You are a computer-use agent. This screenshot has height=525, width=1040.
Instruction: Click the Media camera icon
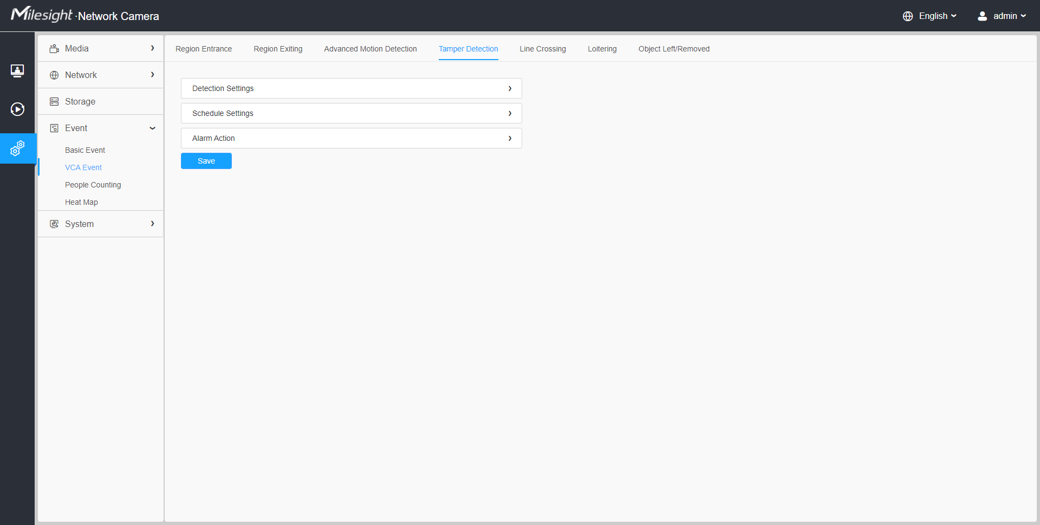54,48
